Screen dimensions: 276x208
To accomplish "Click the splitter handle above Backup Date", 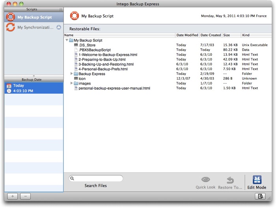I will (34, 76).
